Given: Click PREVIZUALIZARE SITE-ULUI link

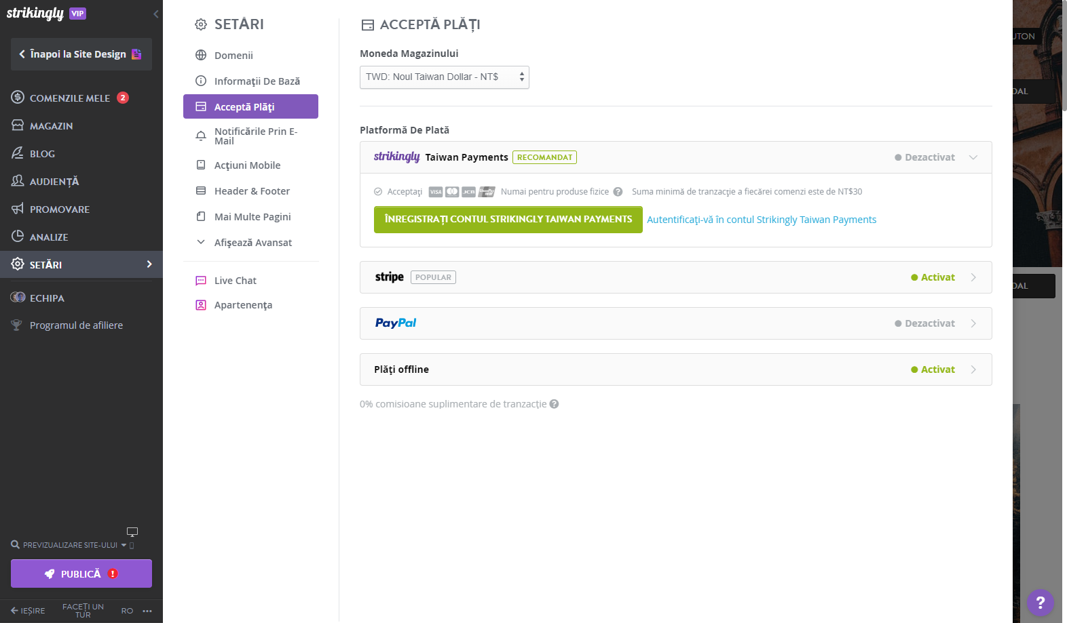Looking at the screenshot, I should 70,545.
